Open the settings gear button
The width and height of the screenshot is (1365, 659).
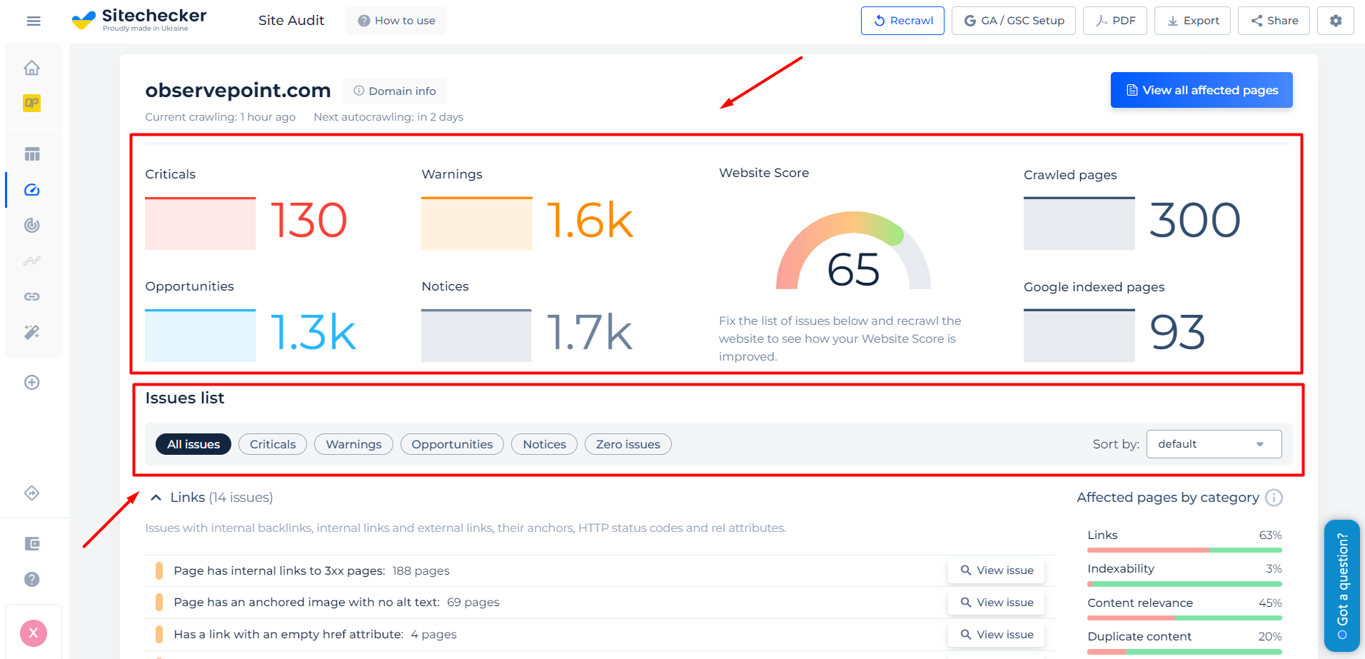pos(1336,21)
